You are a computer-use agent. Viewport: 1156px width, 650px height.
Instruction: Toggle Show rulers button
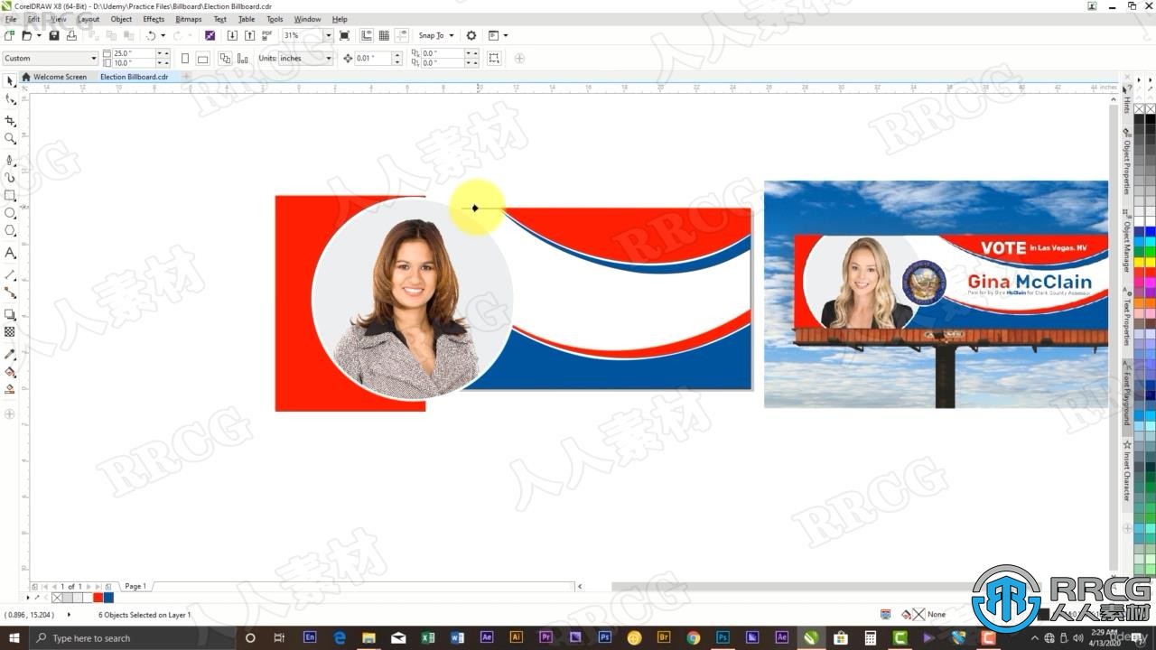tap(367, 35)
